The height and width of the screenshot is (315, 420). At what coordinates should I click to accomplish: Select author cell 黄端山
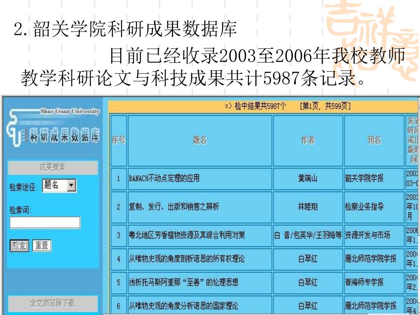coord(308,178)
